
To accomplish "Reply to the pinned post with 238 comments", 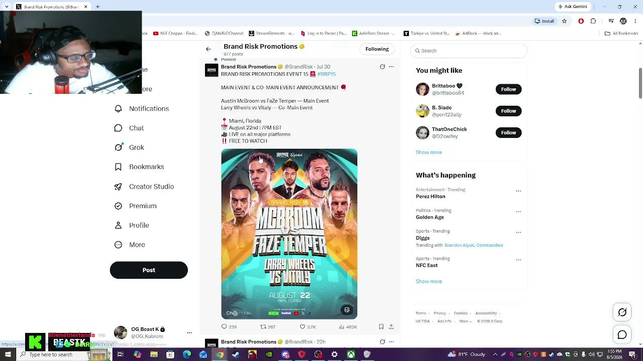I will click(229, 327).
